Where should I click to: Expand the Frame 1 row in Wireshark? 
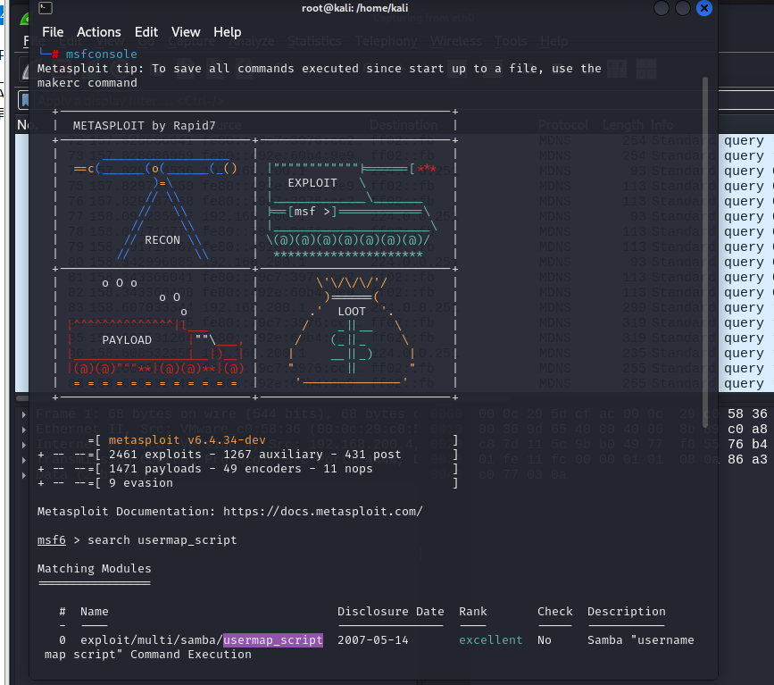pos(23,414)
